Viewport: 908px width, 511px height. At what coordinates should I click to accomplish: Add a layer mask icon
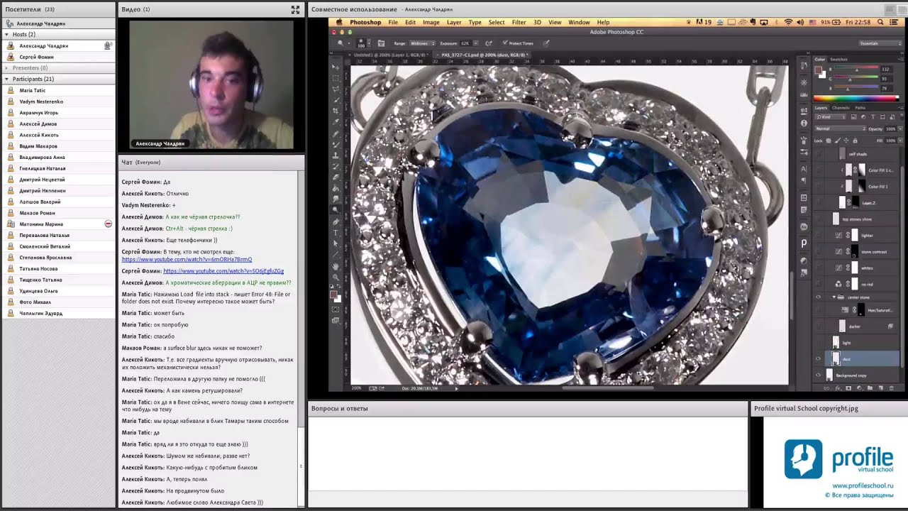848,388
